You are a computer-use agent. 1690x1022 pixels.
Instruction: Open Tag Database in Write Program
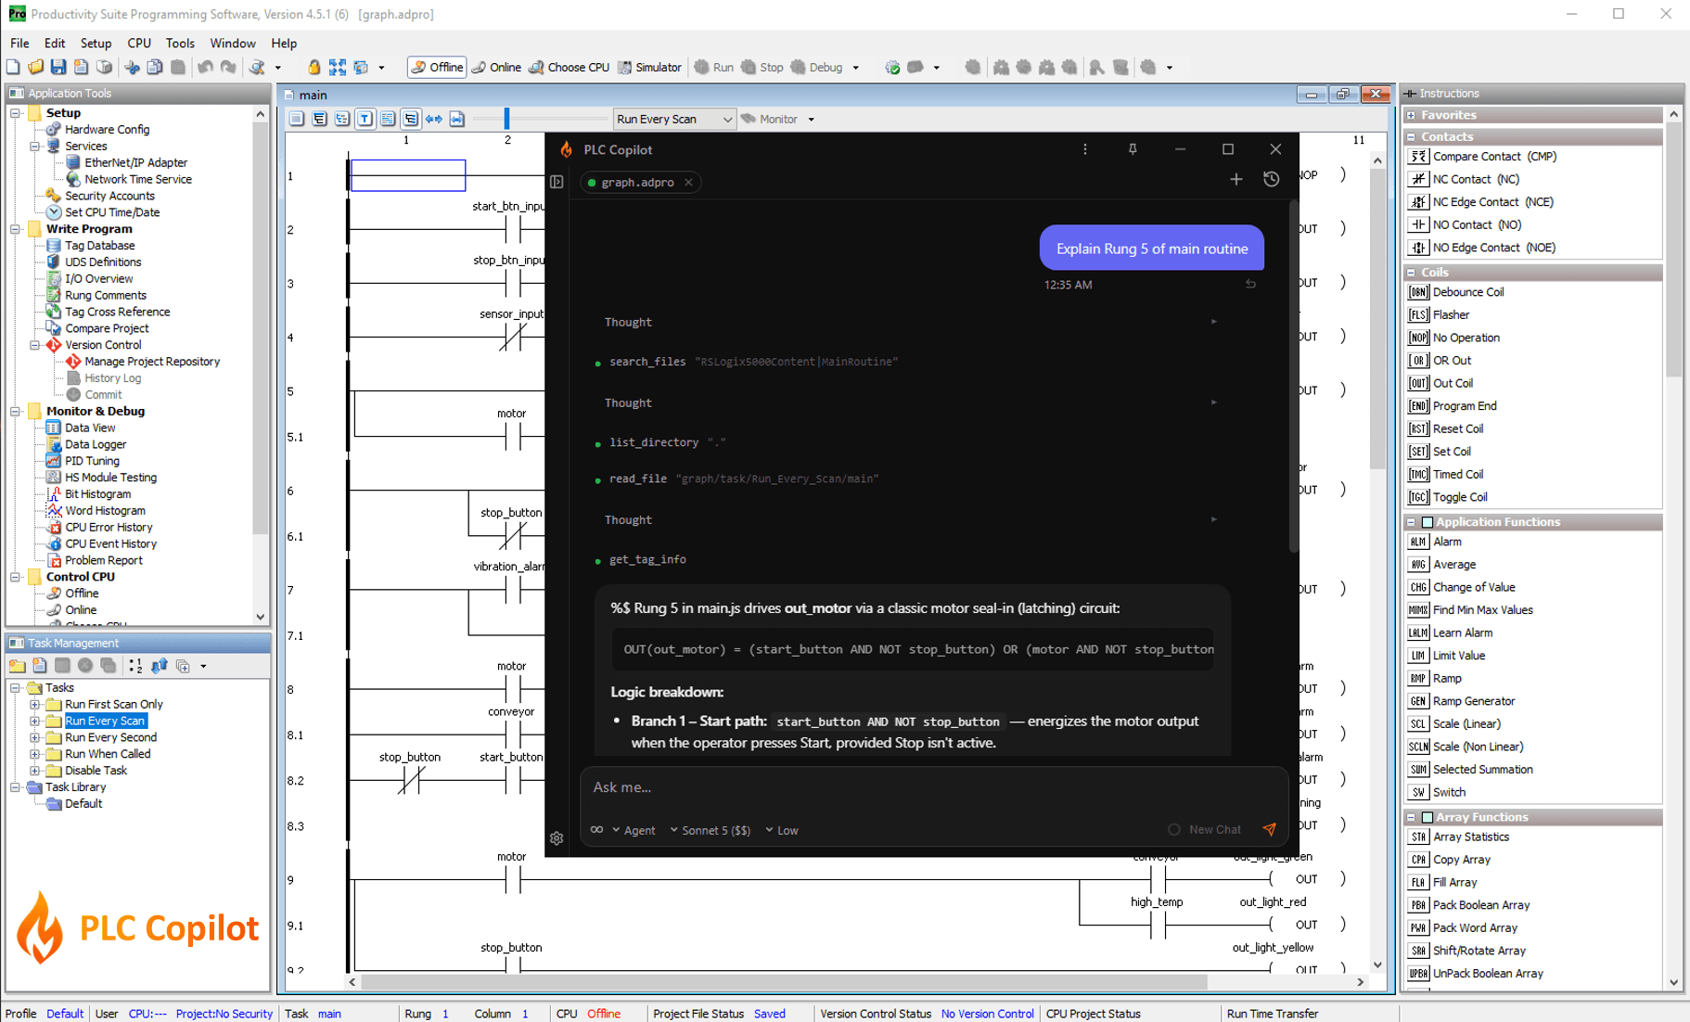pos(99,246)
